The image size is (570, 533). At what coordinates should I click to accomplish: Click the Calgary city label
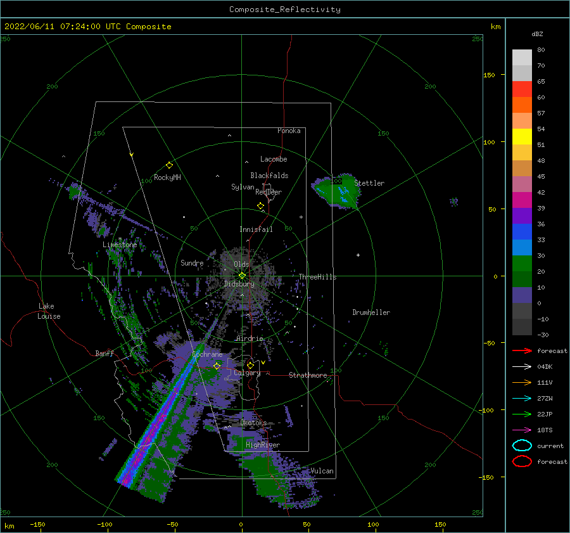pos(247,373)
